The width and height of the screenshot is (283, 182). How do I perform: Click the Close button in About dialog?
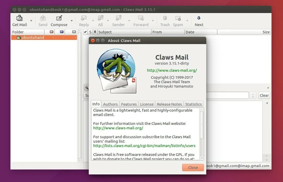click(193, 168)
